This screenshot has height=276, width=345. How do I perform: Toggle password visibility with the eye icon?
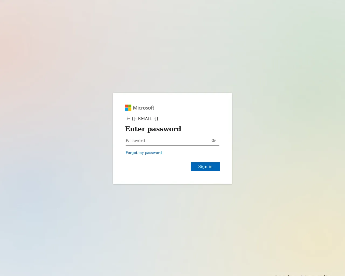coord(213,141)
